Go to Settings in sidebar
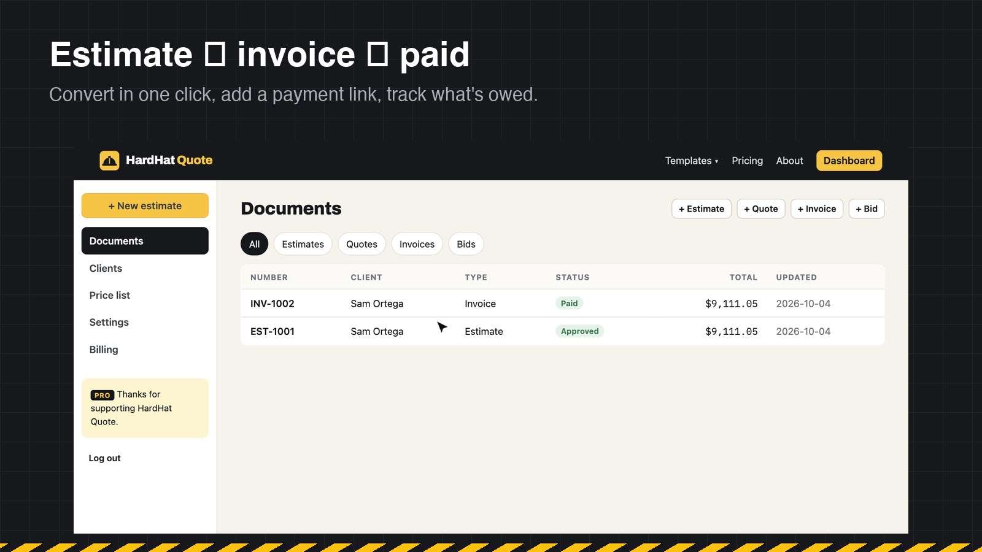 pos(109,322)
